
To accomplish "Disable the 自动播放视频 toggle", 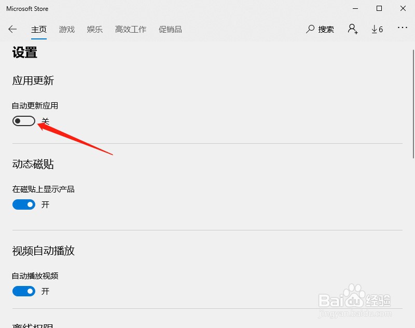I will [x=24, y=291].
